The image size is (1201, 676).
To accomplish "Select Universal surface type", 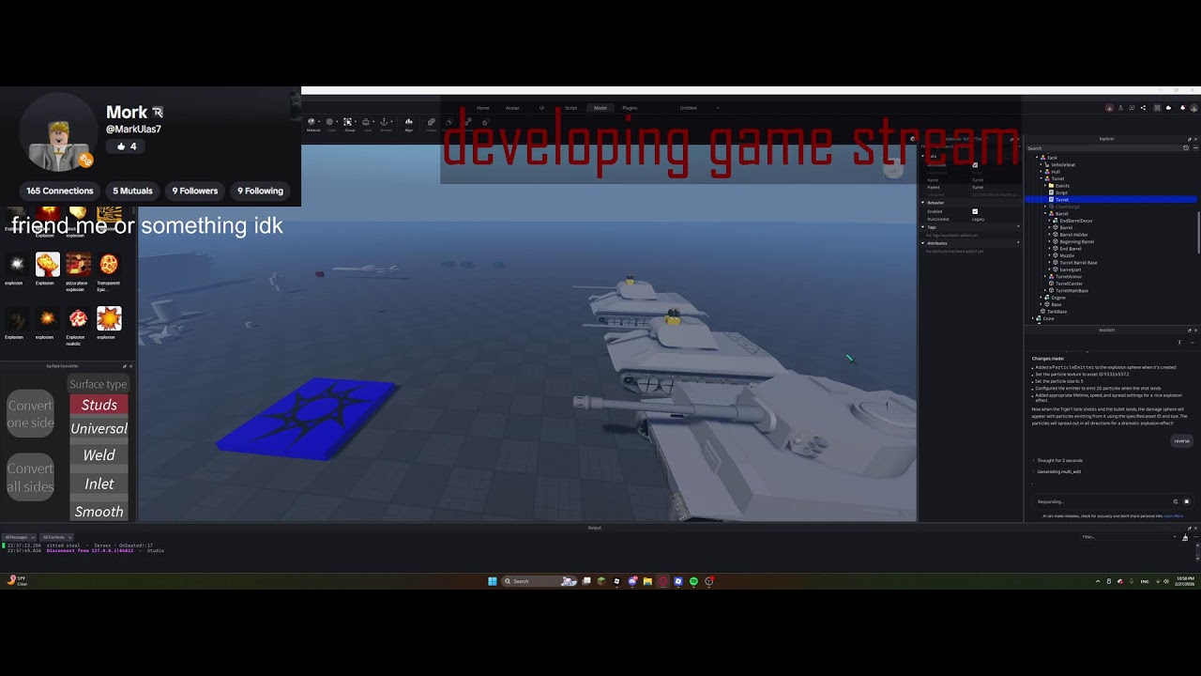I will 99,429.
